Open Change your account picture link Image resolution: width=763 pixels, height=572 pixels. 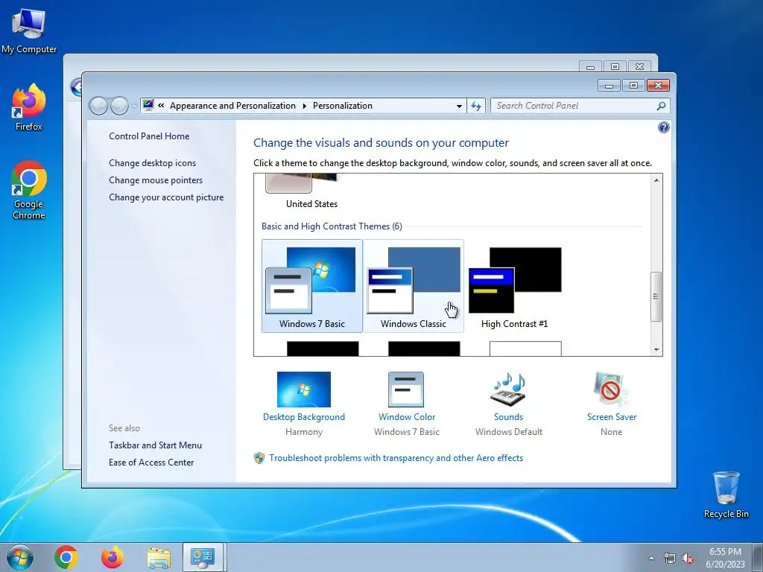click(x=166, y=197)
